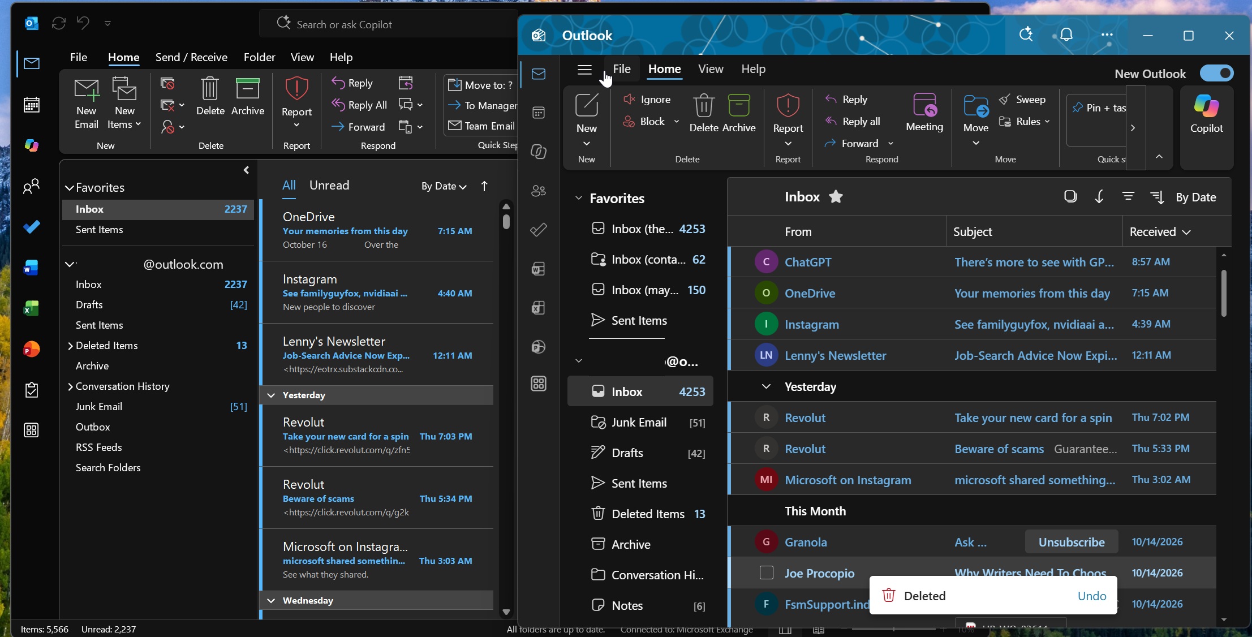Image resolution: width=1252 pixels, height=637 pixels.
Task: Toggle sort direction arrow in classic message list
Action: pyautogui.click(x=484, y=186)
